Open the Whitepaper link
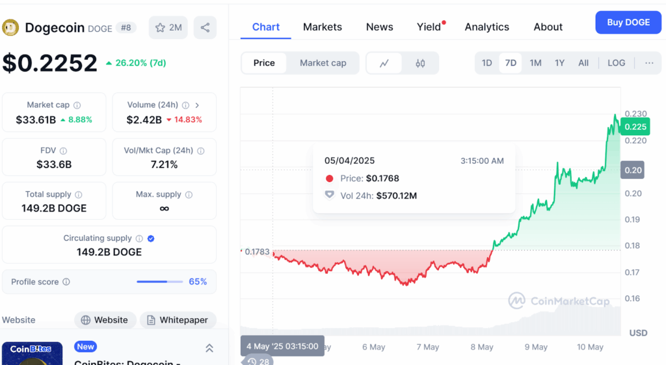The height and width of the screenshot is (365, 666). (178, 320)
